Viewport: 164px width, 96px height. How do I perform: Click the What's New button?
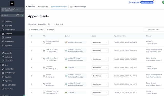tap(134, 2)
